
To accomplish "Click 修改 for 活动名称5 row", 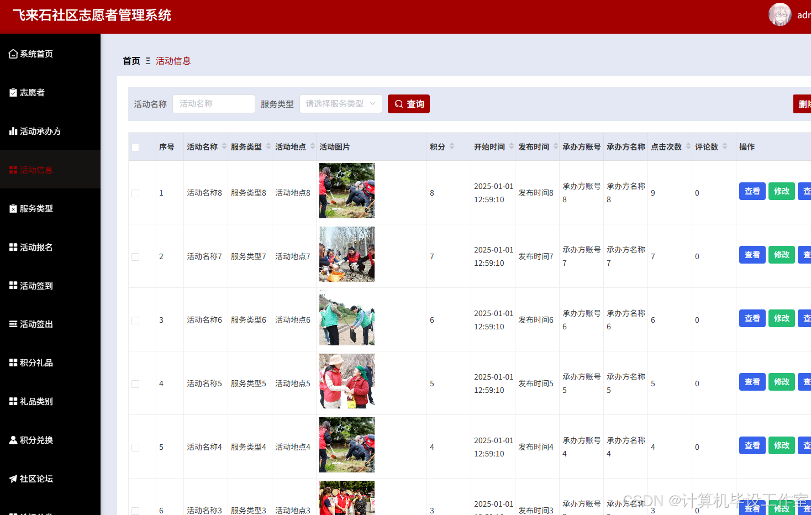I will click(782, 382).
